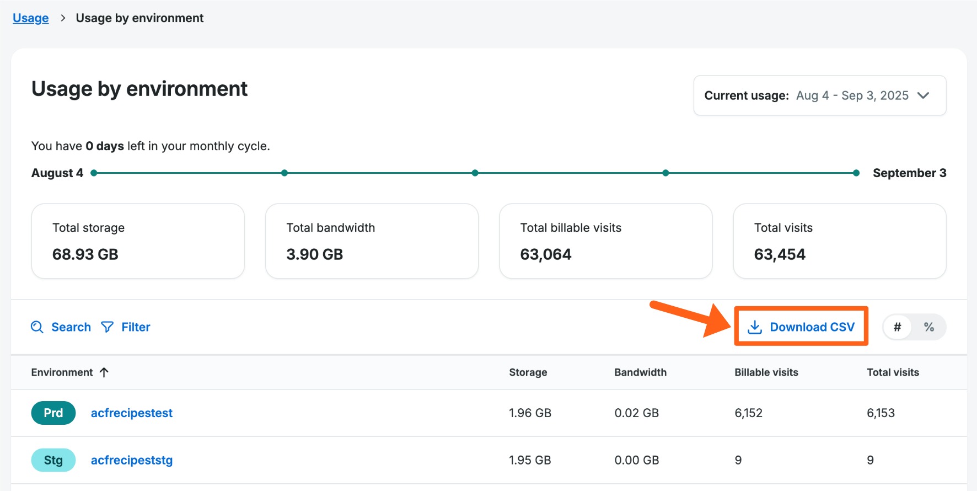Switch to number (#) view toggle

click(897, 327)
